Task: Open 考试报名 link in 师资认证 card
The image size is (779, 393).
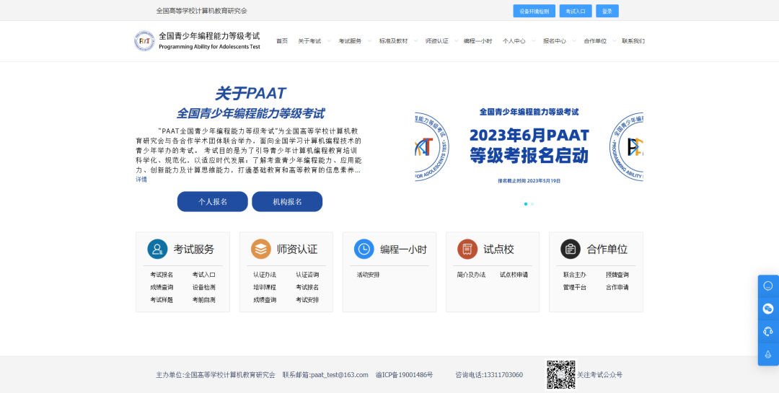Action: click(x=307, y=287)
